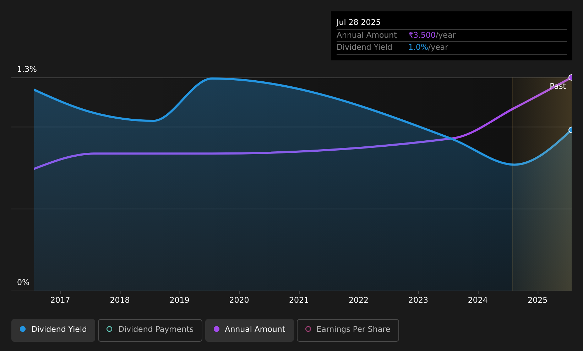Click the 2025 x-axis label
583x351 pixels.
[538, 300]
